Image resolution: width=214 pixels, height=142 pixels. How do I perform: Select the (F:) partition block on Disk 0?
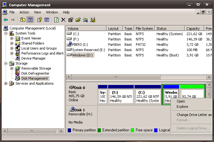tap(121, 94)
